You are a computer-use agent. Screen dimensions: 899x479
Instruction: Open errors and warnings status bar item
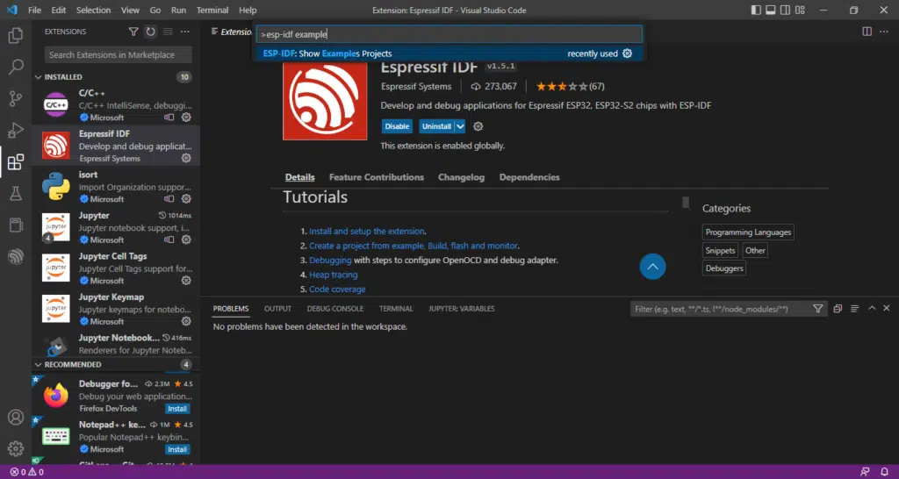coord(26,472)
